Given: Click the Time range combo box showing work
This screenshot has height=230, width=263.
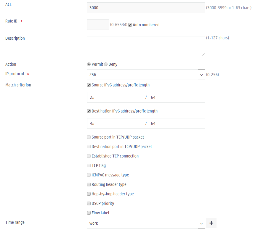Looking at the screenshot, I should pos(142,223).
